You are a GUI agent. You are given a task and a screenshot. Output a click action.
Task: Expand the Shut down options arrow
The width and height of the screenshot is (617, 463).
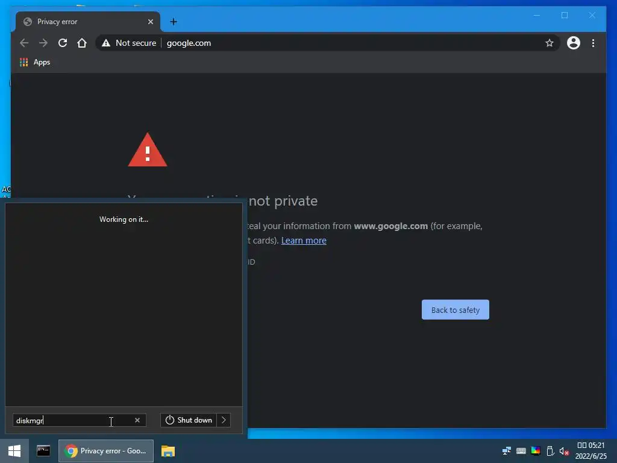point(224,420)
